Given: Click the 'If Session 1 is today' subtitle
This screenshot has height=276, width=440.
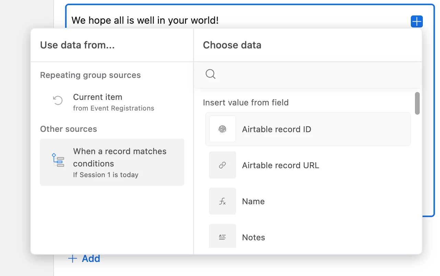Looking at the screenshot, I should tap(106, 175).
